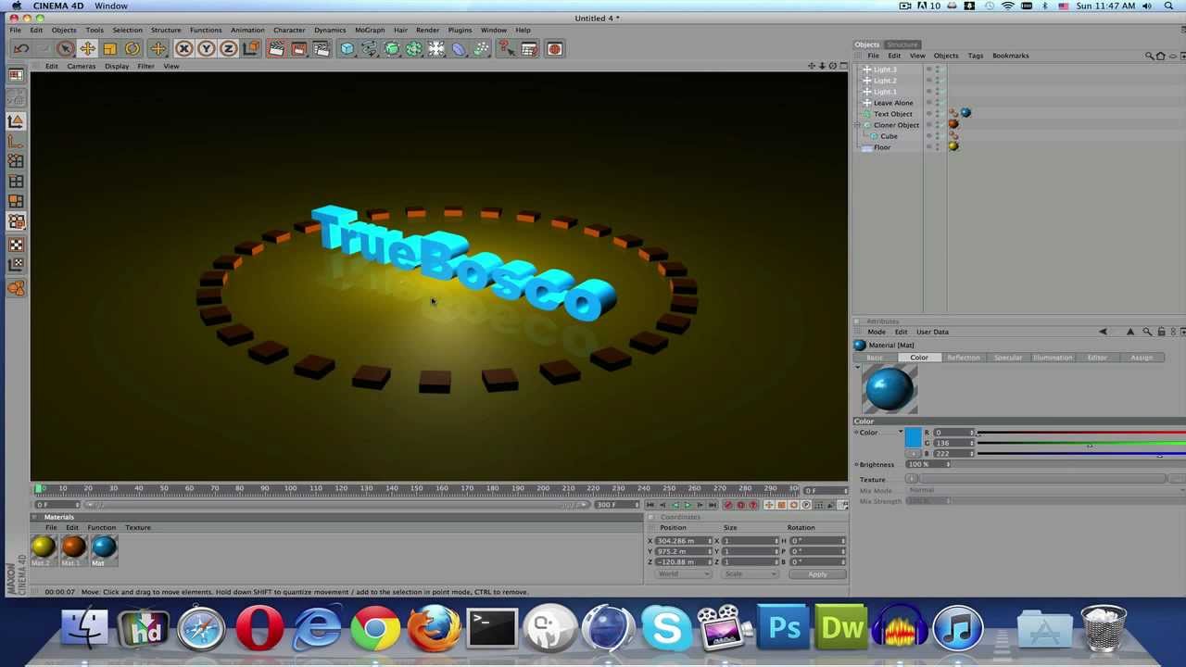This screenshot has width=1186, height=667.
Task: Collapse the Cloner Object tree node
Action: [857, 125]
